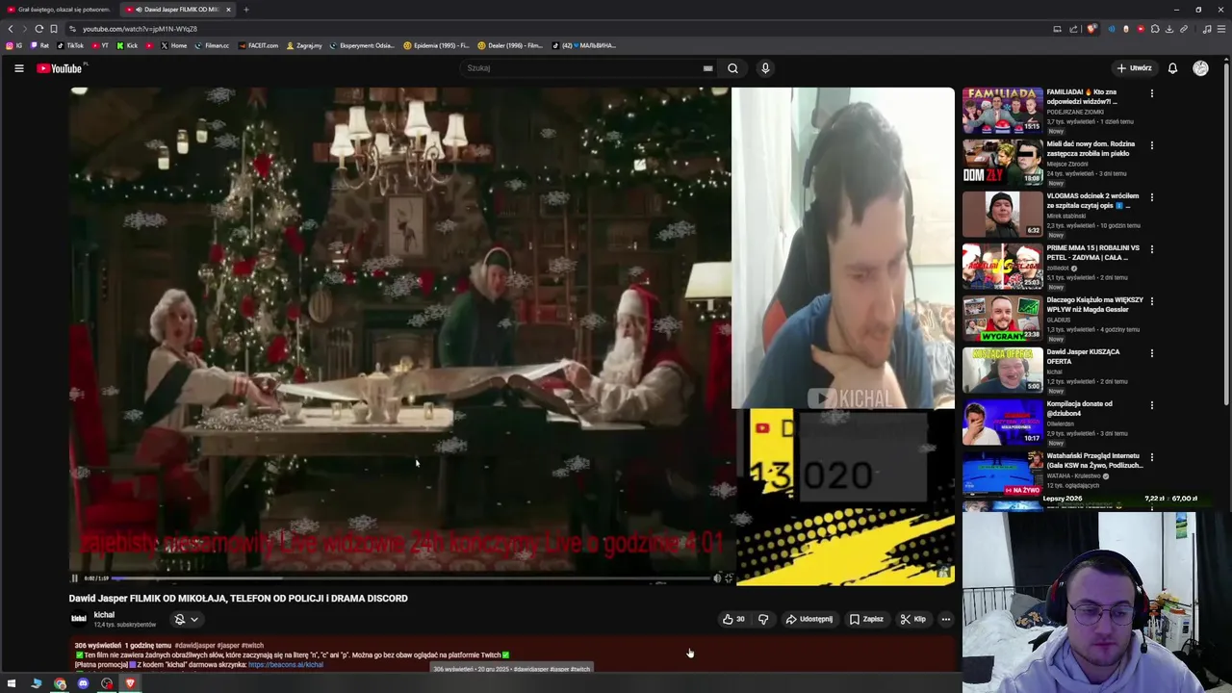This screenshot has height=693, width=1232.
Task: Open options for Mieli dać nowy dom video
Action: (x=1151, y=145)
